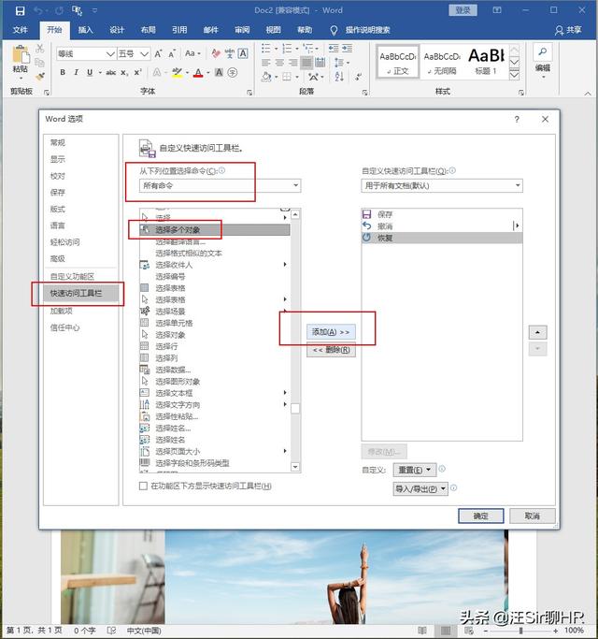This screenshot has width=598, height=639.
Task: Switch to the Design tab
Action: point(117,30)
